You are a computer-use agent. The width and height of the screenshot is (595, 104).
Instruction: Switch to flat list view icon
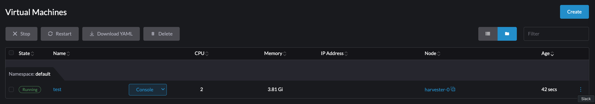click(x=488, y=34)
